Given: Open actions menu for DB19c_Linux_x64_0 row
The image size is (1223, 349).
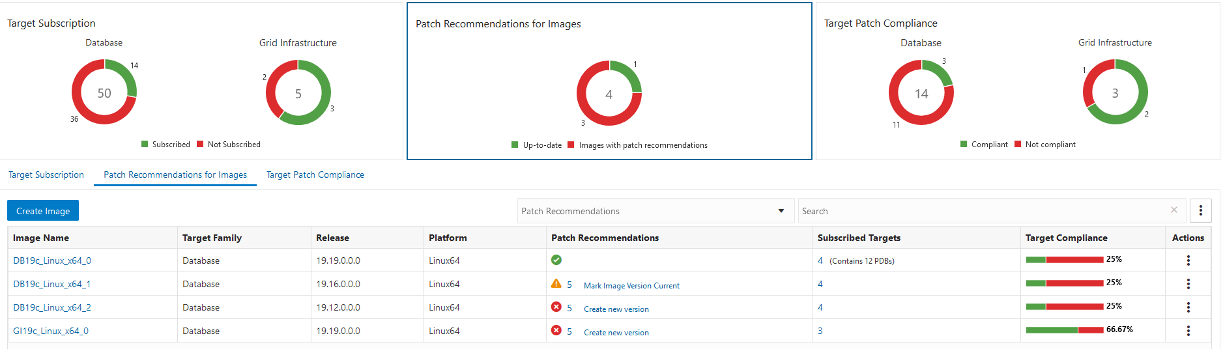Looking at the screenshot, I should pyautogui.click(x=1188, y=260).
